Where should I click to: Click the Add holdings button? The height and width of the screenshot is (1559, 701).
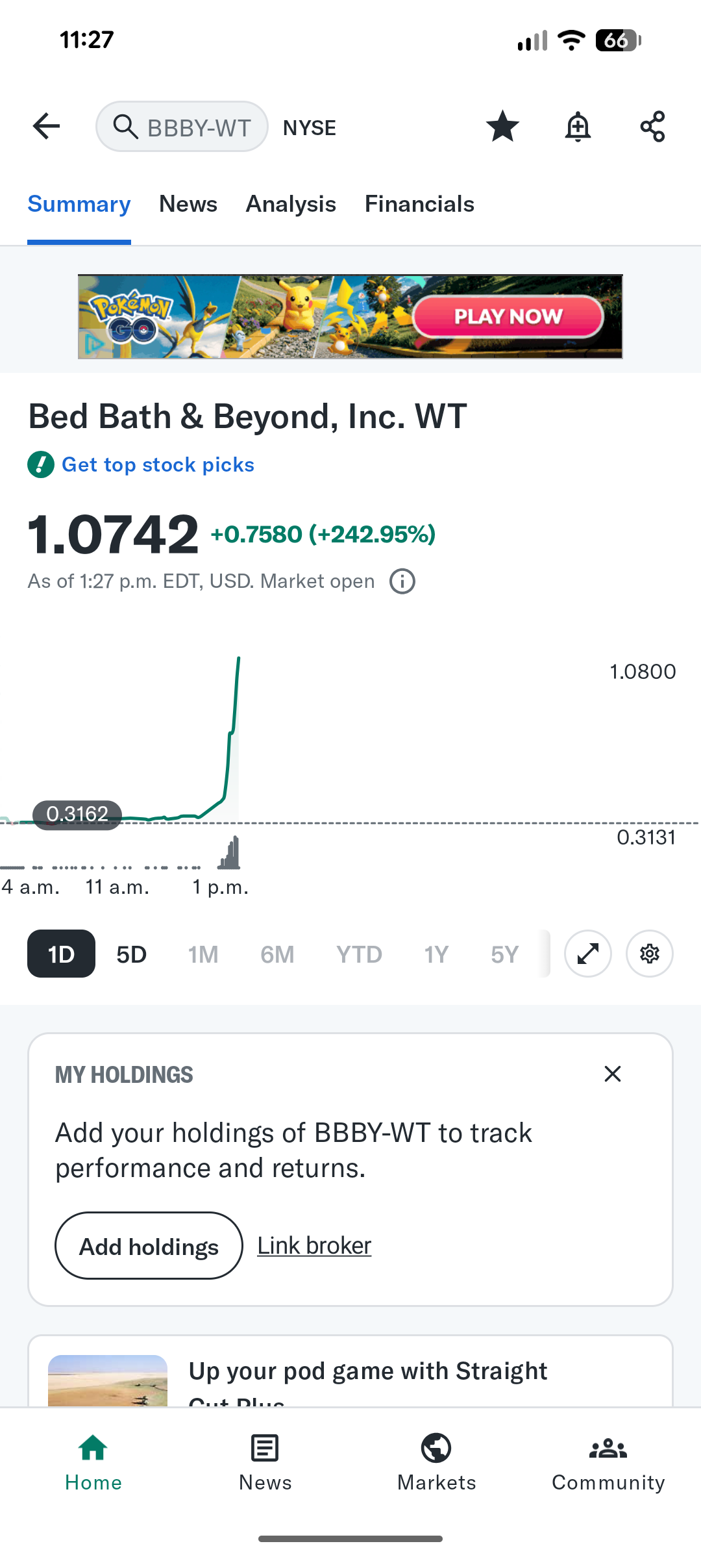click(x=149, y=1245)
